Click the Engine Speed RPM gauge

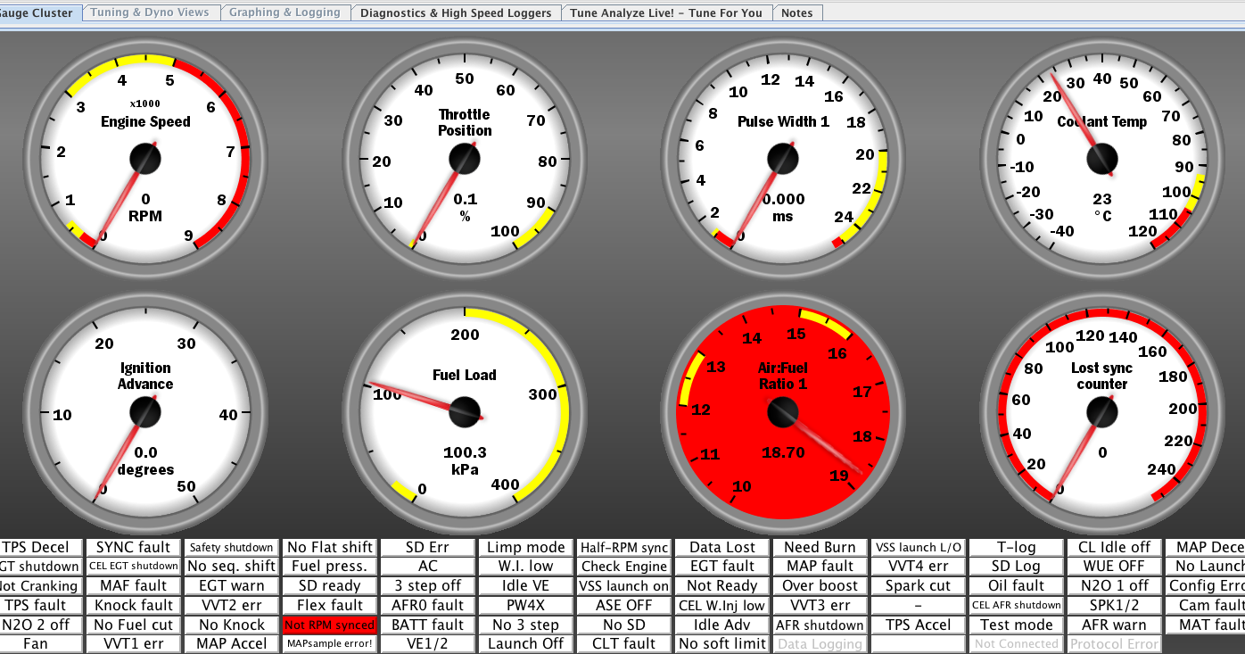(145, 160)
